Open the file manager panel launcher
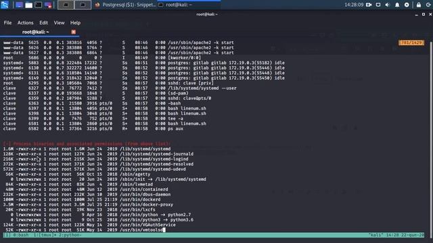This screenshot has width=433, height=243. [28, 5]
